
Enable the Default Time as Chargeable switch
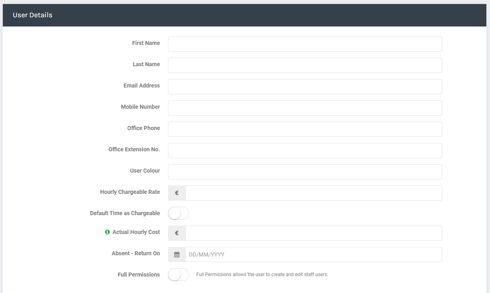[178, 213]
